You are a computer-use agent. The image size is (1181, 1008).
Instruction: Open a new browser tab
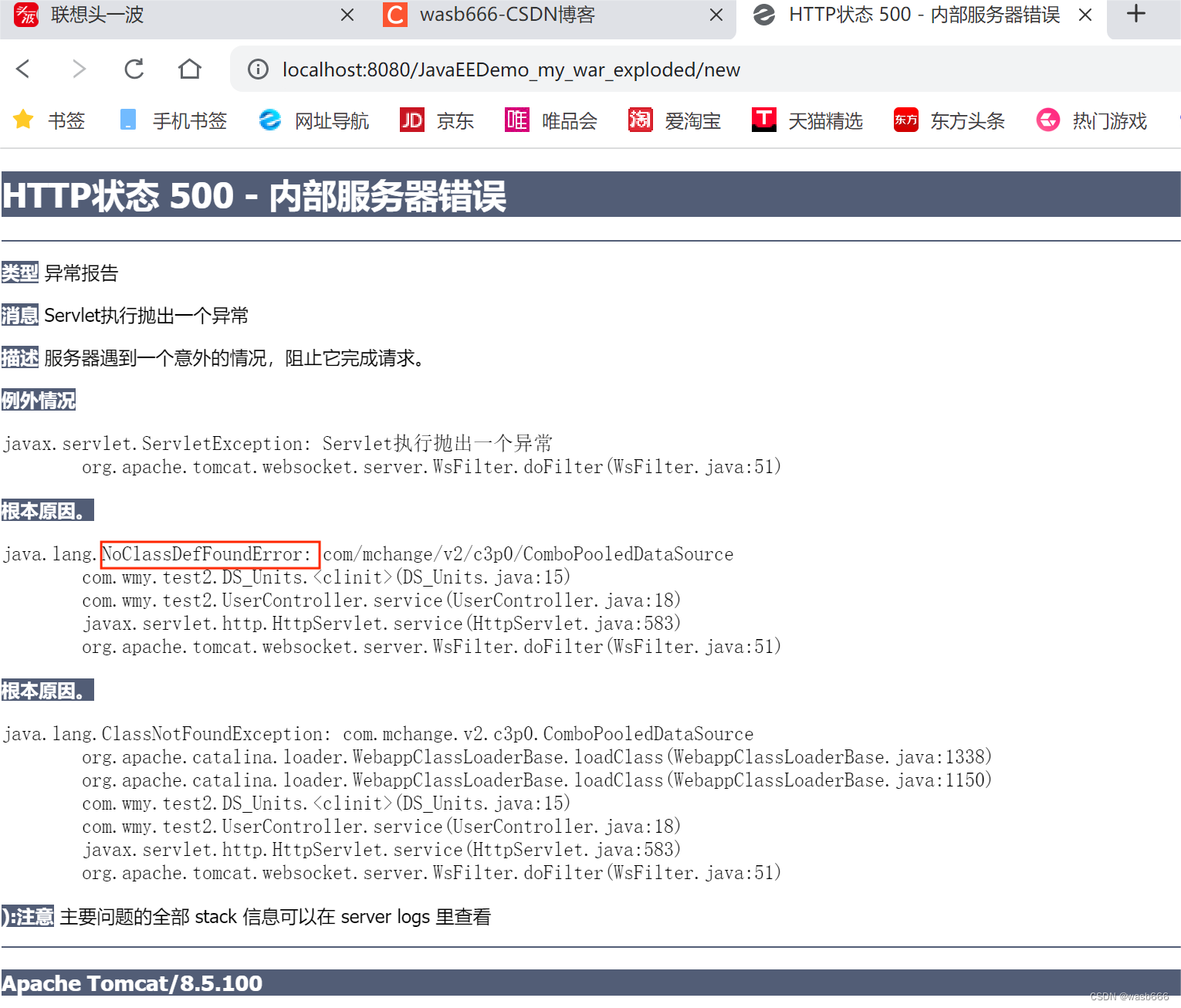click(1135, 13)
